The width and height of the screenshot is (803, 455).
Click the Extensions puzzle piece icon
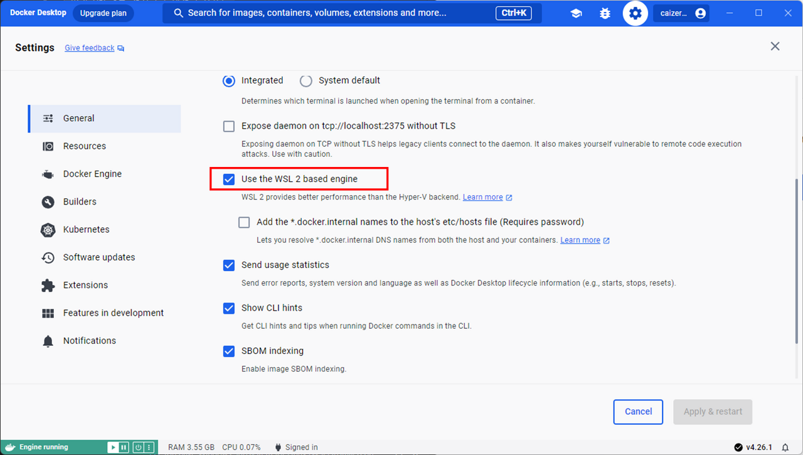pos(48,285)
